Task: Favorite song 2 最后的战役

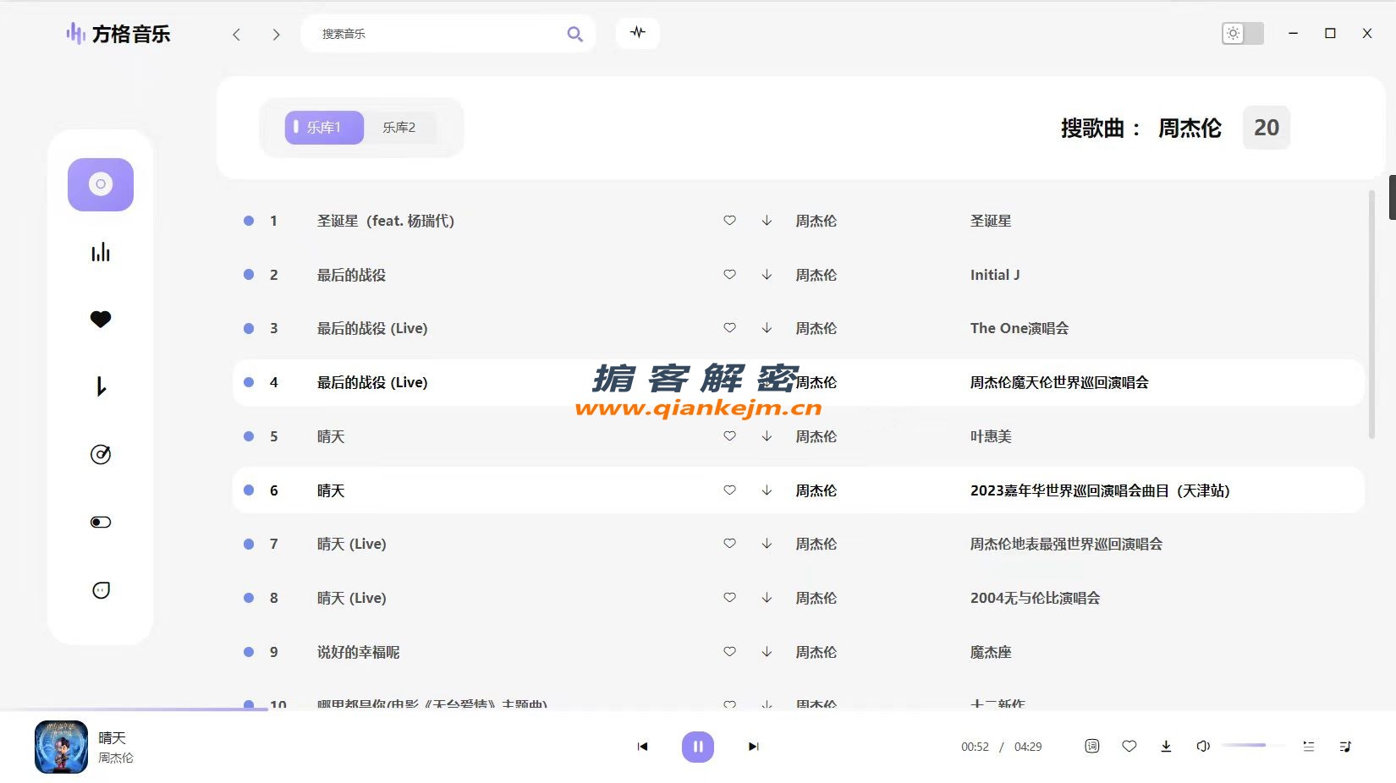Action: [x=729, y=275]
